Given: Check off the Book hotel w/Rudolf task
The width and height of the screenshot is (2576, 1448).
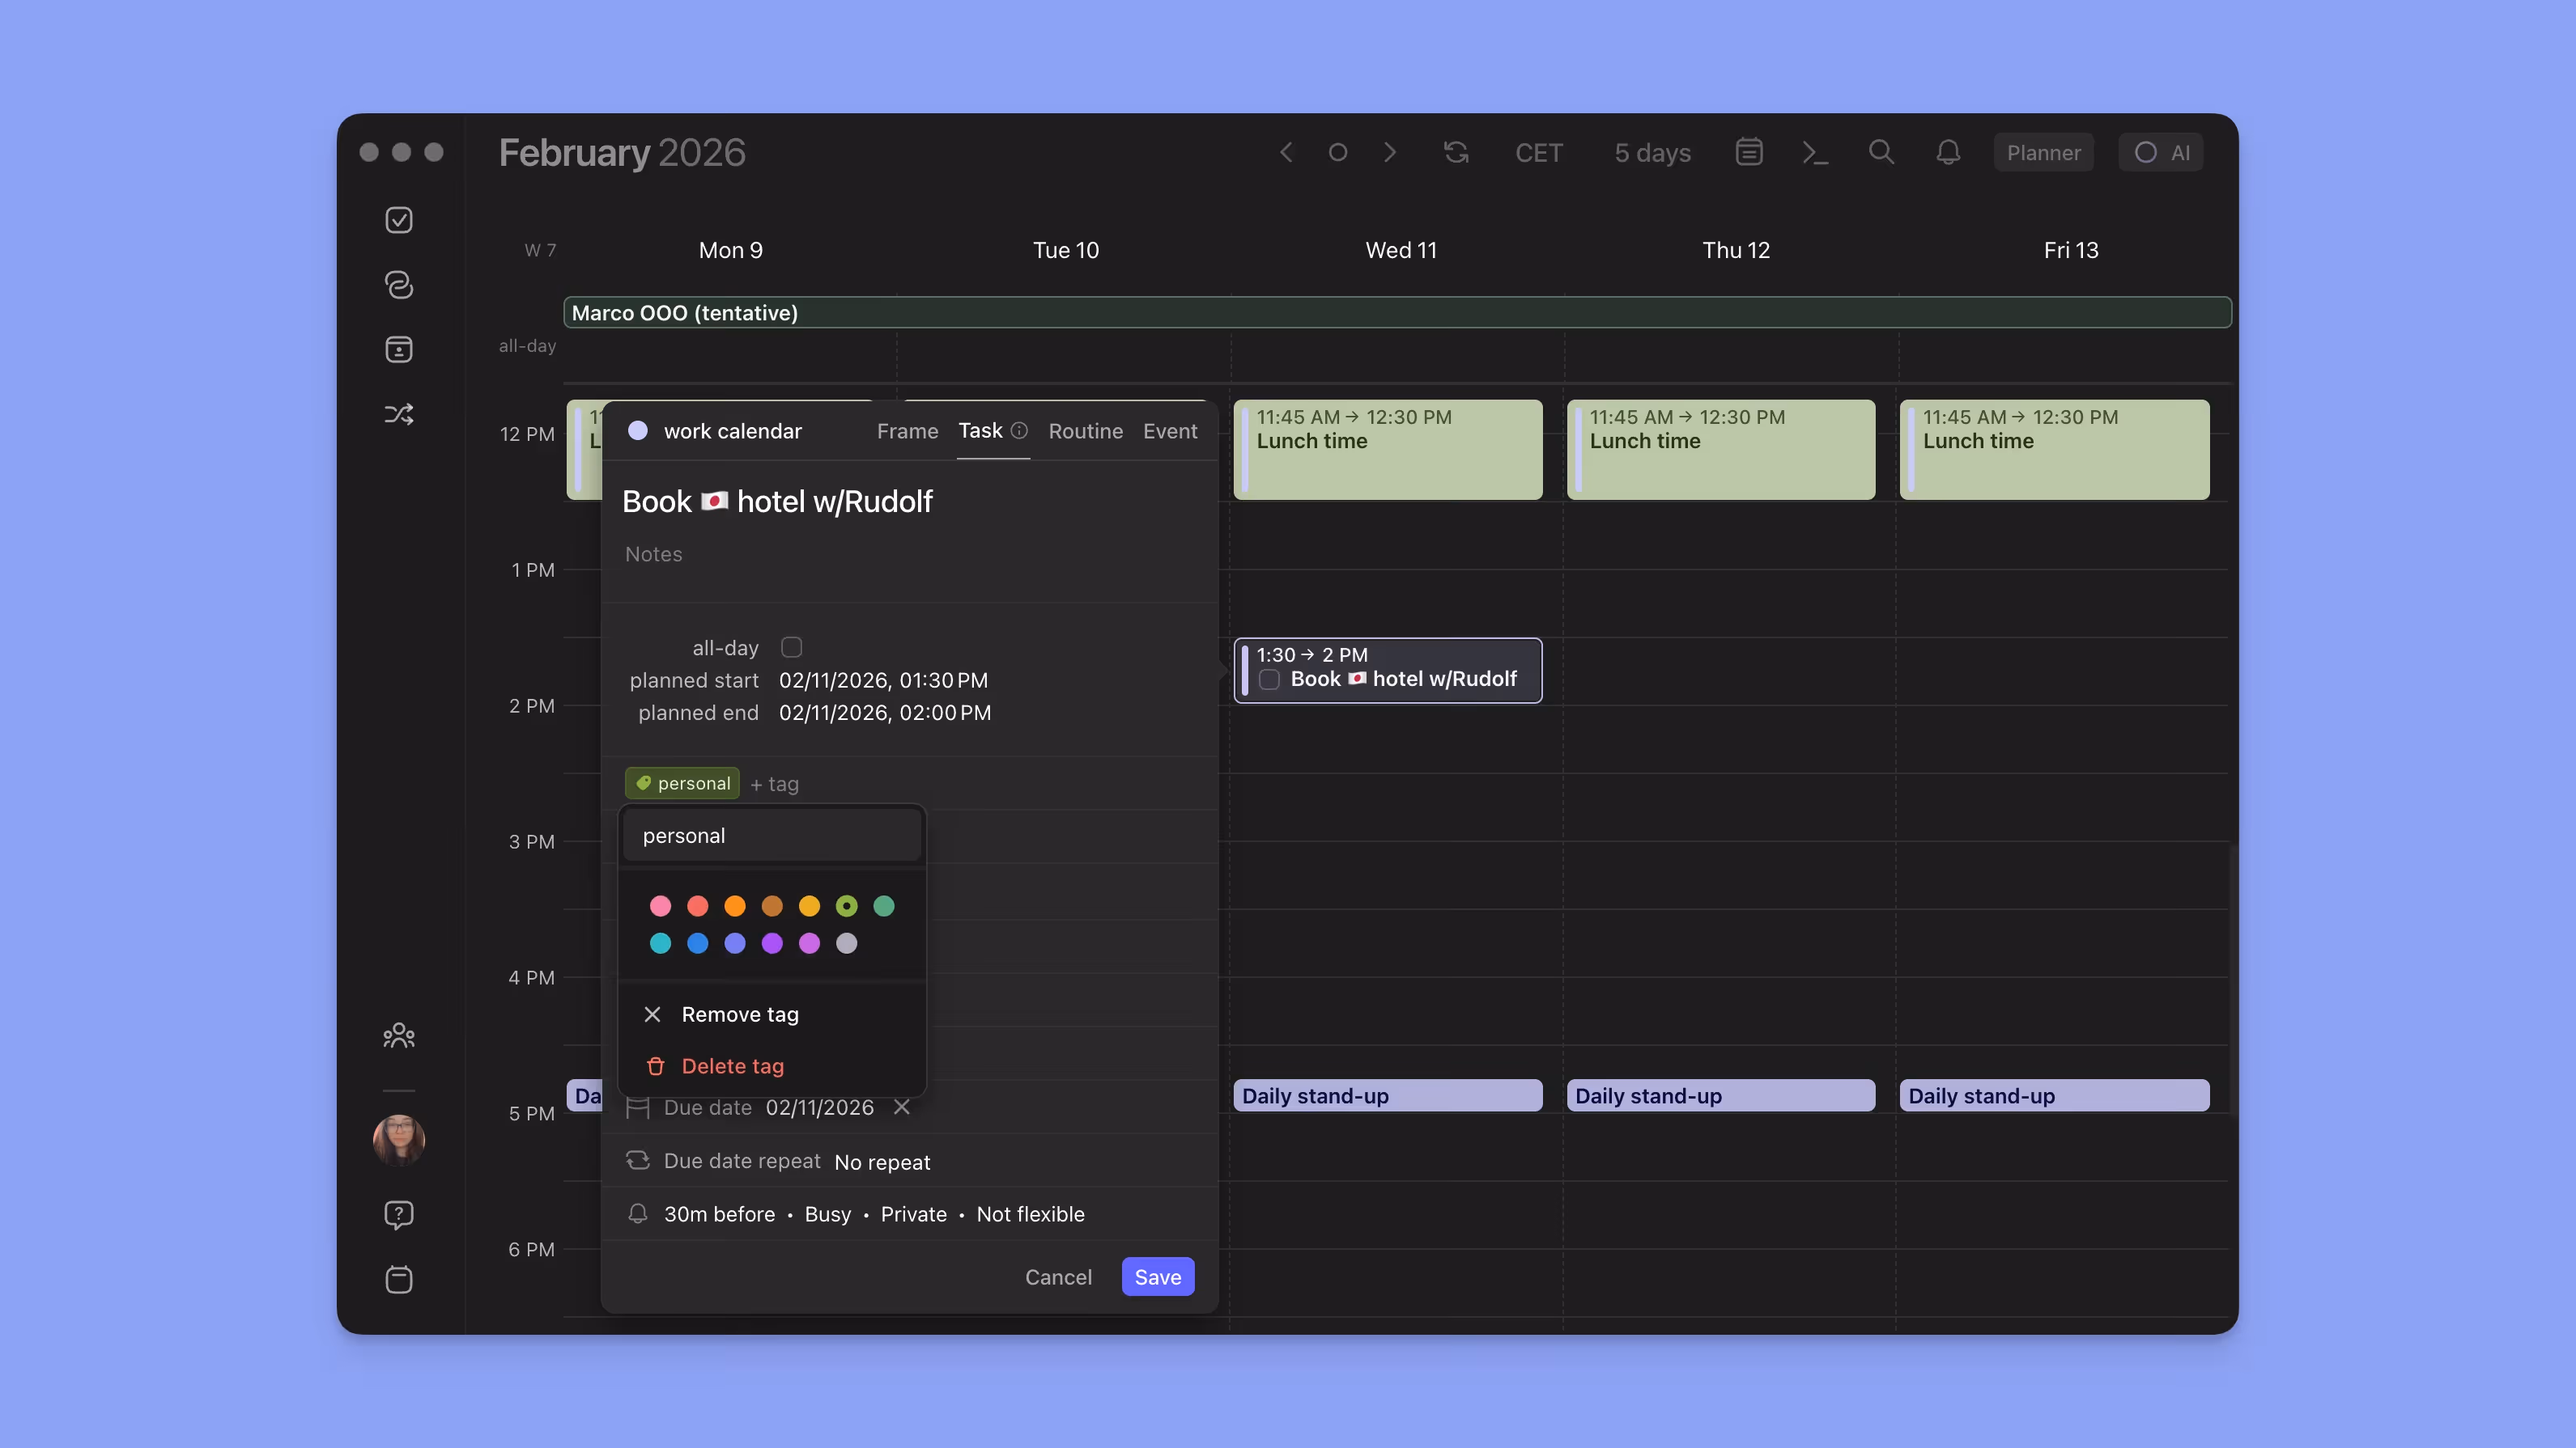Looking at the screenshot, I should (1269, 679).
